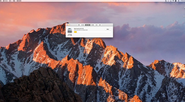Open the 視窗 (Window) menu

(x=14, y=1)
